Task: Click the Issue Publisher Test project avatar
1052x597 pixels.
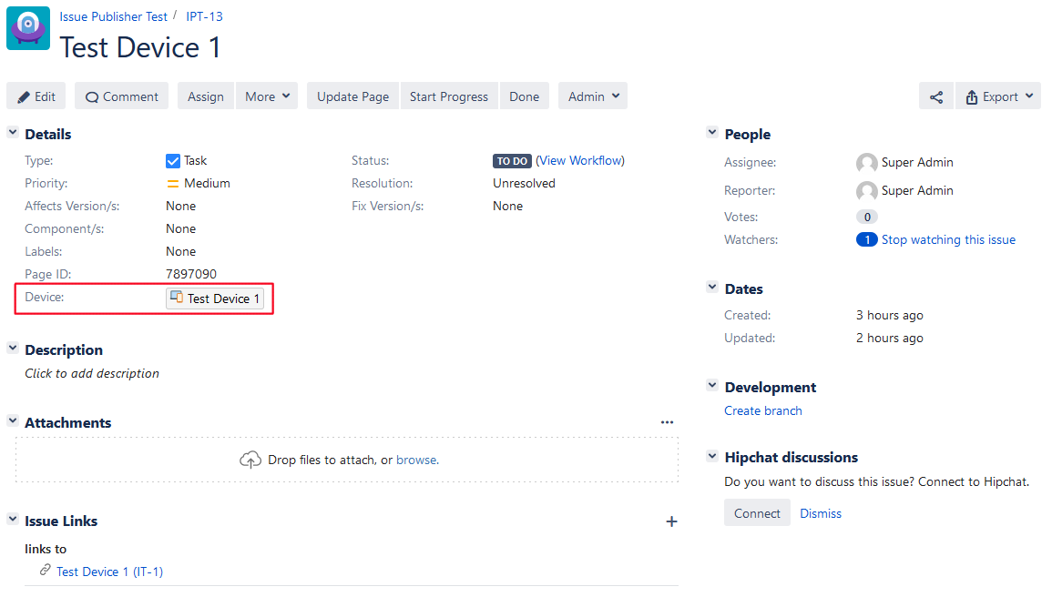Action: 28,28
